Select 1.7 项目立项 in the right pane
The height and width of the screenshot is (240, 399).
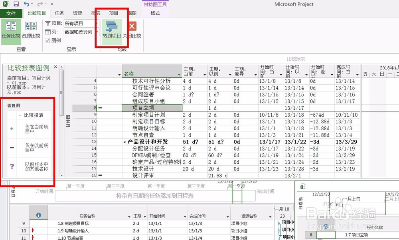point(356,235)
